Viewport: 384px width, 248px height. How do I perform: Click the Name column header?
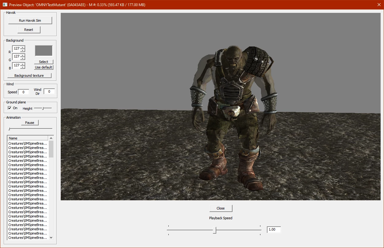(28, 138)
